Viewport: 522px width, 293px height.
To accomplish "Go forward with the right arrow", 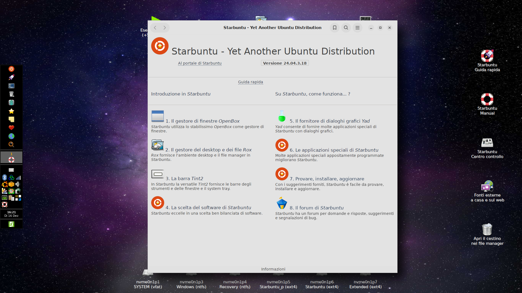I will coord(165,28).
